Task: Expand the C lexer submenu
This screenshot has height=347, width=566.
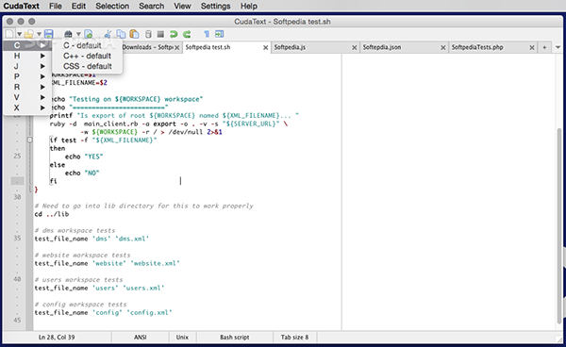Action: pos(27,45)
